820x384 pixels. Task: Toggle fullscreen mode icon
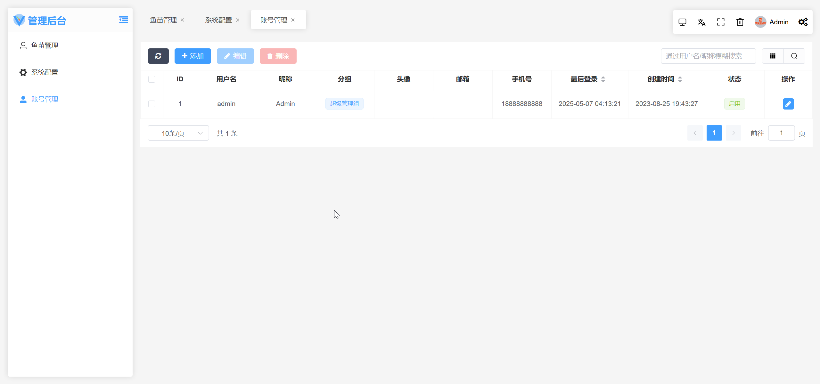[721, 22]
